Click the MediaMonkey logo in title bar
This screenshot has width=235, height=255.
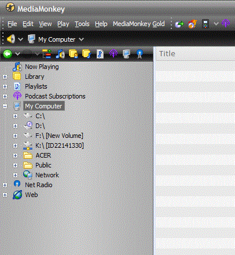pos(10,8)
